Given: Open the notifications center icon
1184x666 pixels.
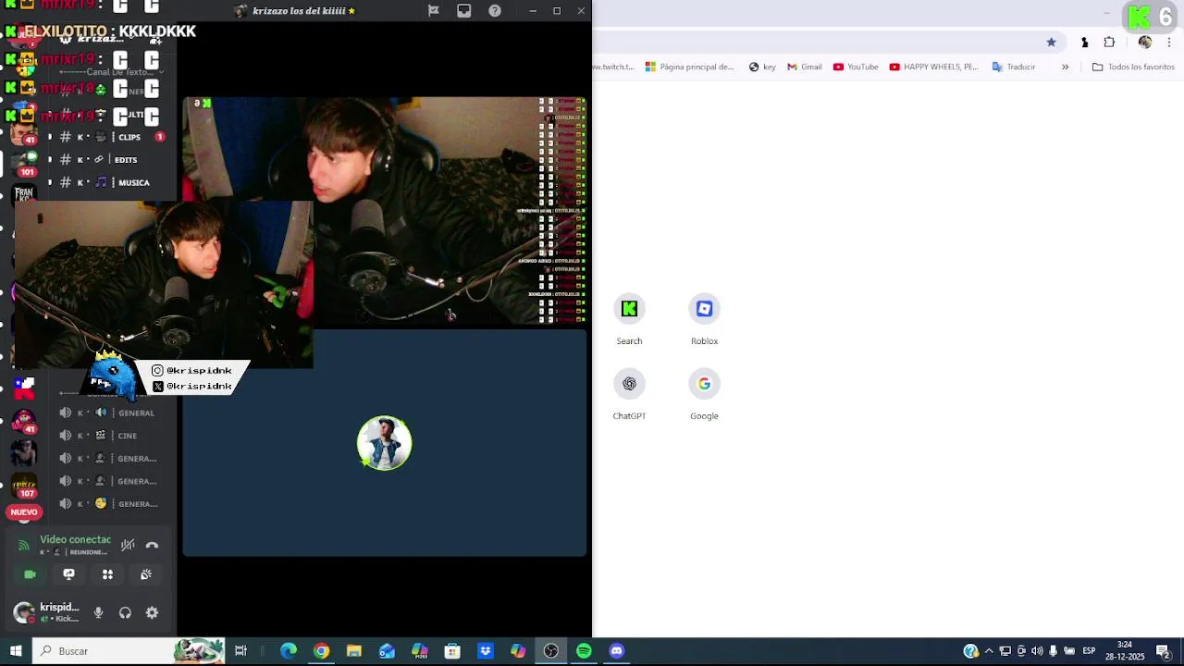Looking at the screenshot, I should 1163,651.
